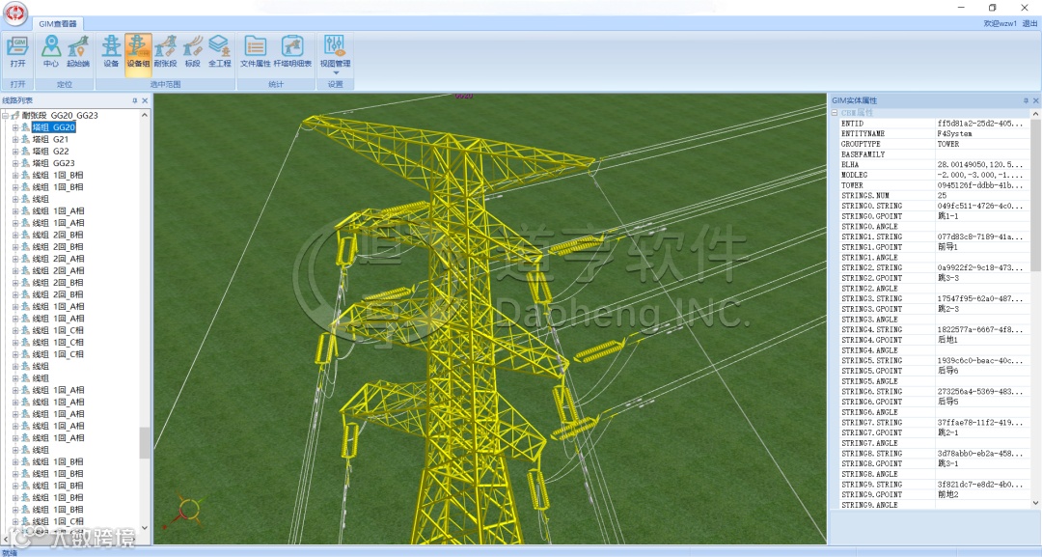Click the tower icon beside 塔组 G21

(25, 140)
